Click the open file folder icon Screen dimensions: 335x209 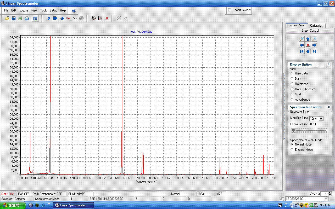coord(7,18)
